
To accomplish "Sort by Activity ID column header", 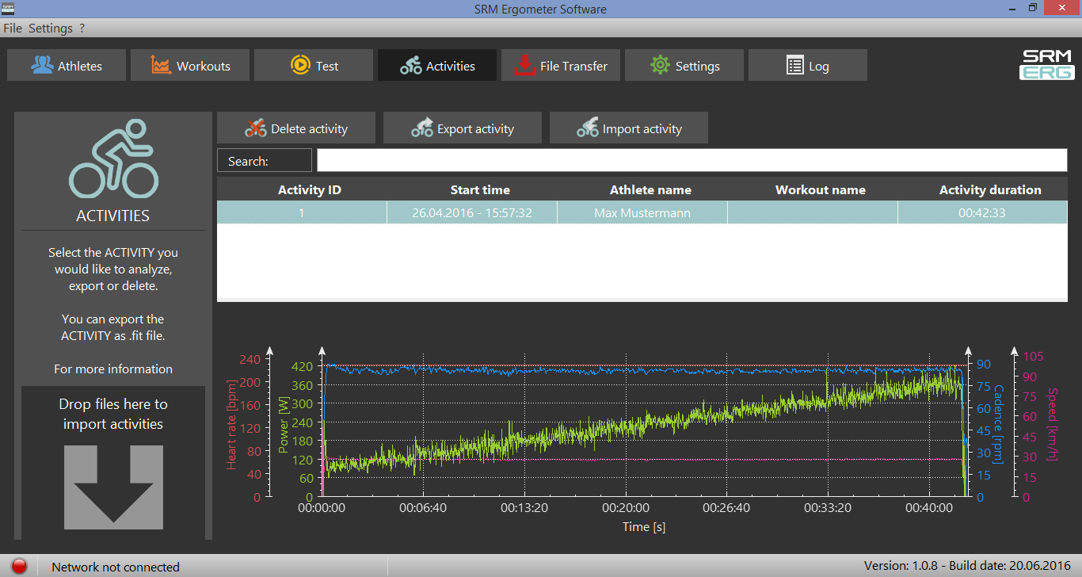I will [x=310, y=190].
